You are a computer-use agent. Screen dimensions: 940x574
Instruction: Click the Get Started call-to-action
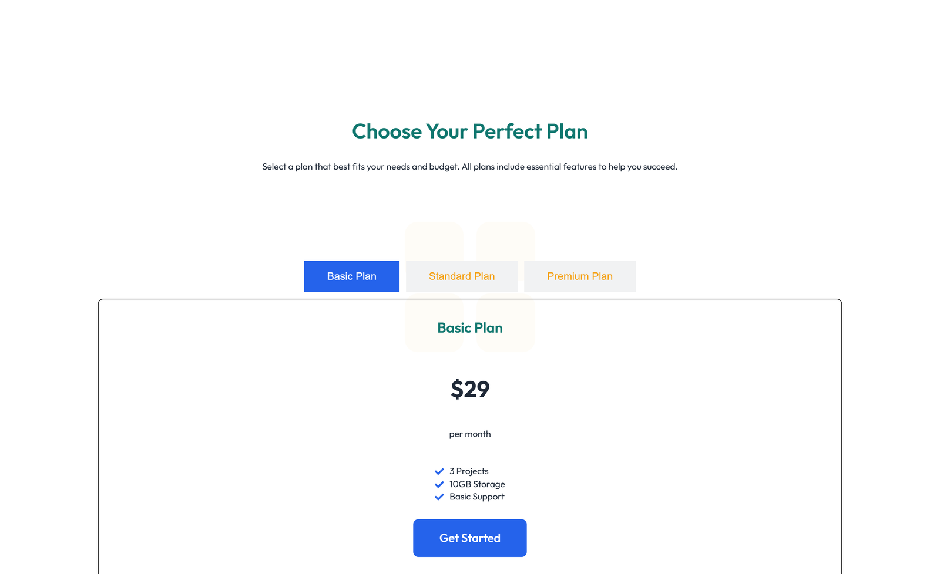click(469, 538)
